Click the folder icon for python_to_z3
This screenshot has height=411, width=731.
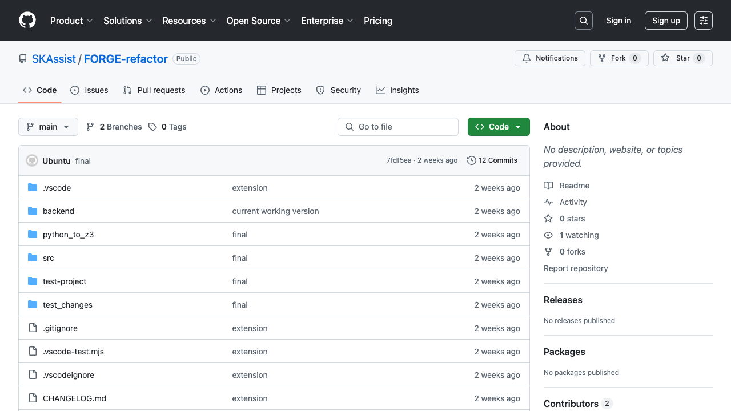33,234
